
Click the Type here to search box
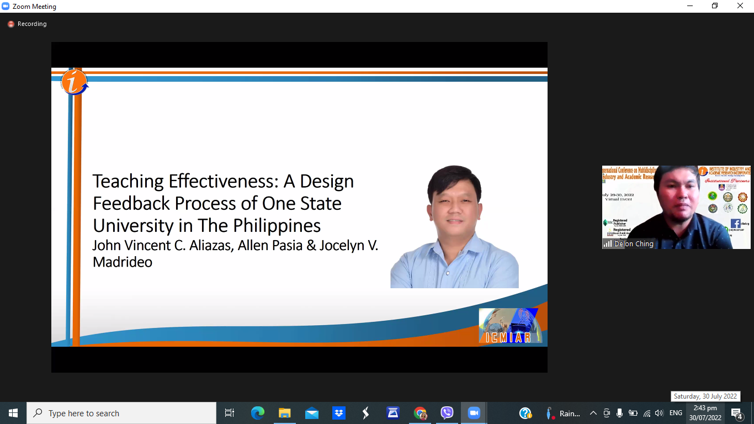tap(121, 413)
